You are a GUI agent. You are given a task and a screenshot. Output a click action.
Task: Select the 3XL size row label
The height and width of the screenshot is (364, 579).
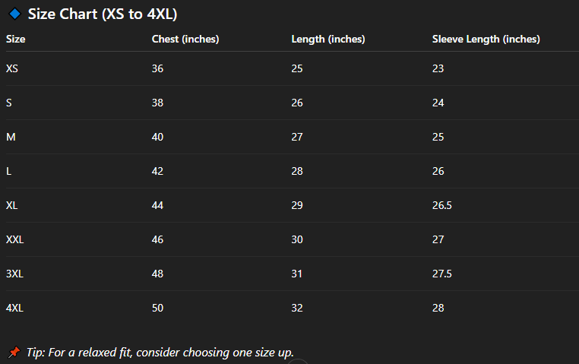(x=14, y=274)
